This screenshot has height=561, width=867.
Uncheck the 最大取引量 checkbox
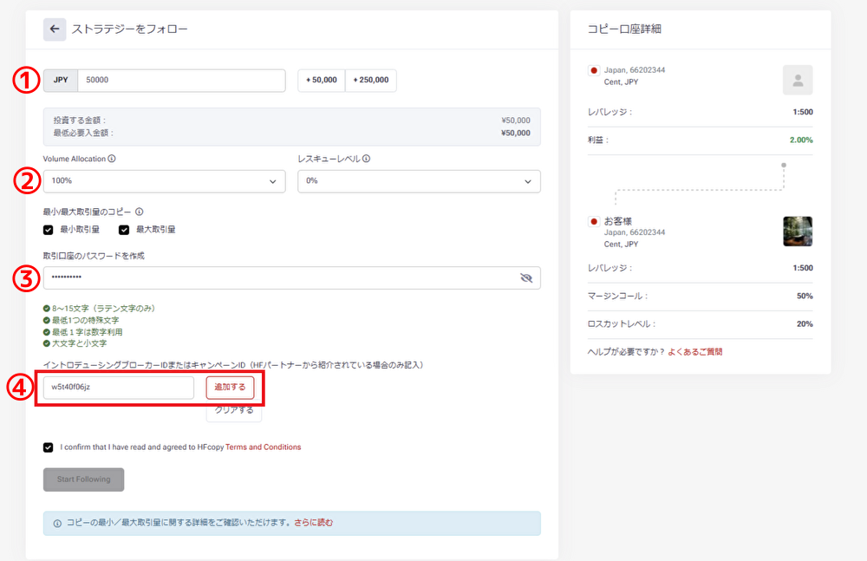pos(124,230)
